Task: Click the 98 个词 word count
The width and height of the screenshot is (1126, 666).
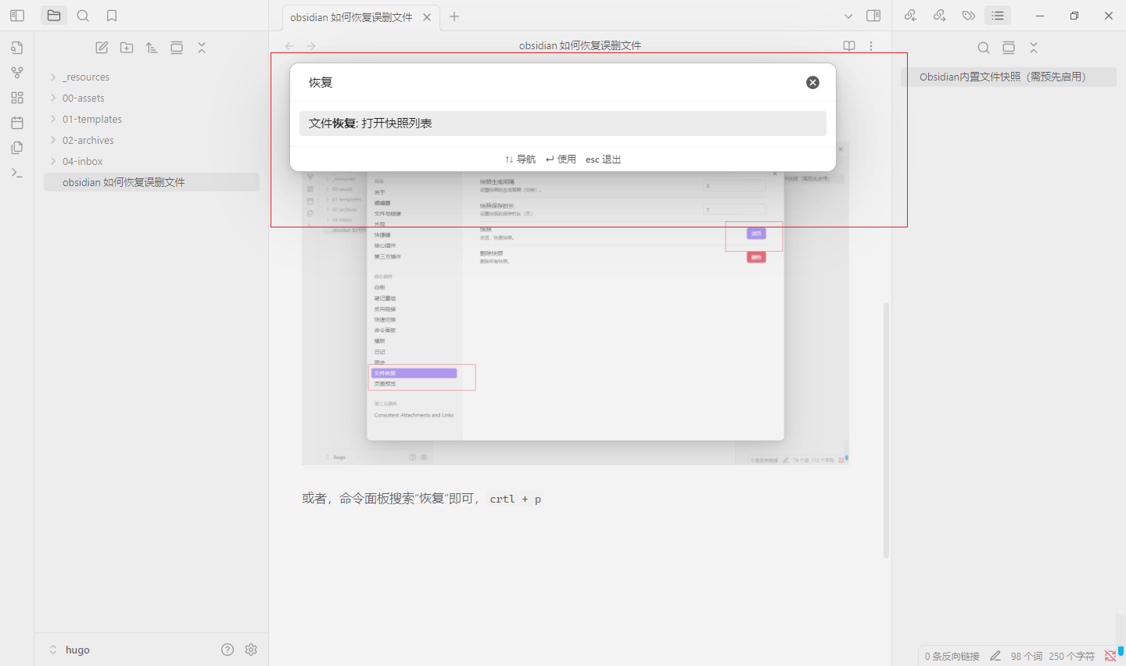Action: (1027, 657)
